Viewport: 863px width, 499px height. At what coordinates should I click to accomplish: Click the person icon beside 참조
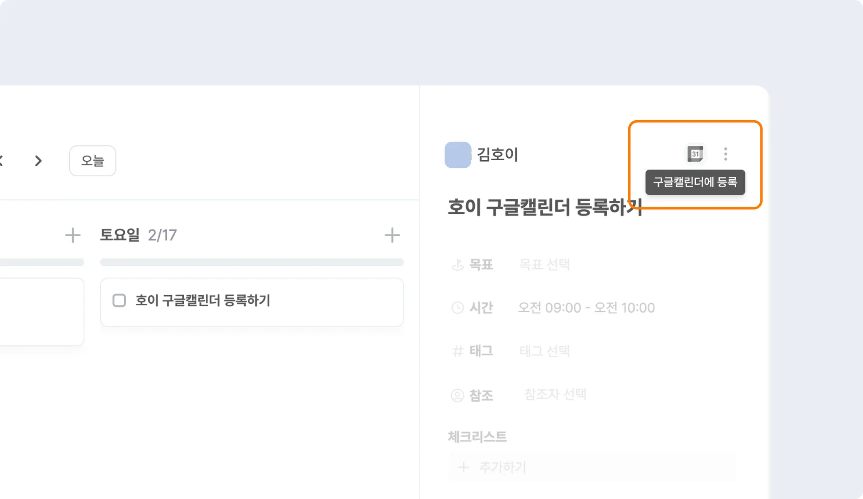(458, 395)
